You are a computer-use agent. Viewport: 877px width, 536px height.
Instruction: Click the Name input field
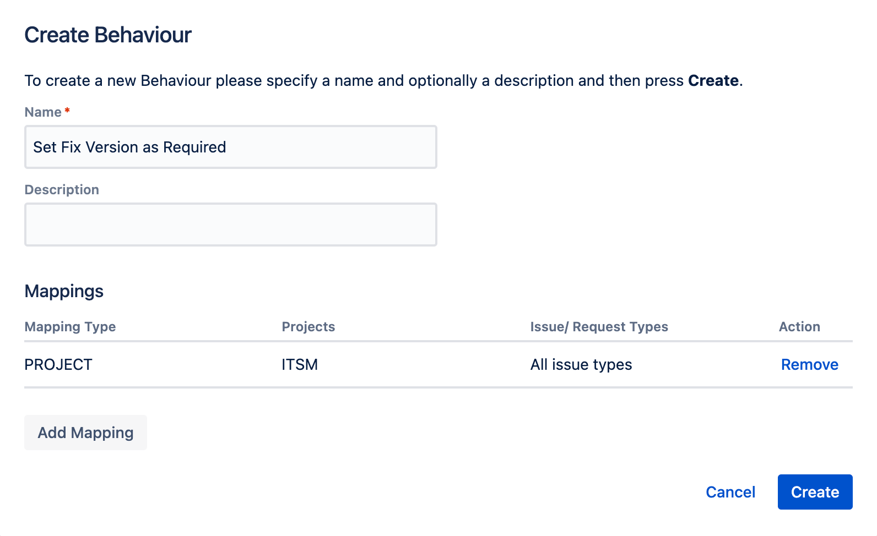pyautogui.click(x=231, y=147)
